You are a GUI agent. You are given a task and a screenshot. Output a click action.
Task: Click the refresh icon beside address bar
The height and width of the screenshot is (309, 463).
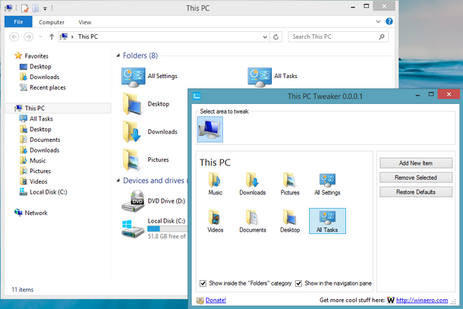click(x=276, y=37)
